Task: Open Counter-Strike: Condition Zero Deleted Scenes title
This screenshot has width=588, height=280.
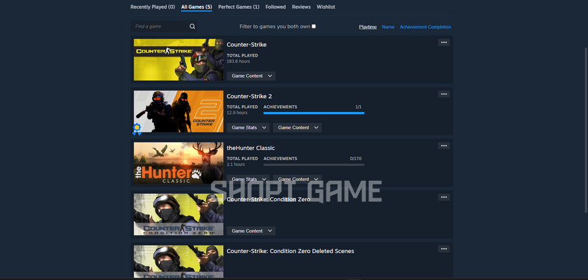Action: tap(290, 251)
